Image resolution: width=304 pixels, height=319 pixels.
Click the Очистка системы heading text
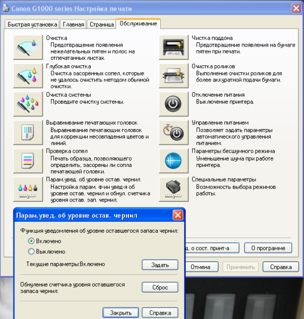(x=69, y=95)
